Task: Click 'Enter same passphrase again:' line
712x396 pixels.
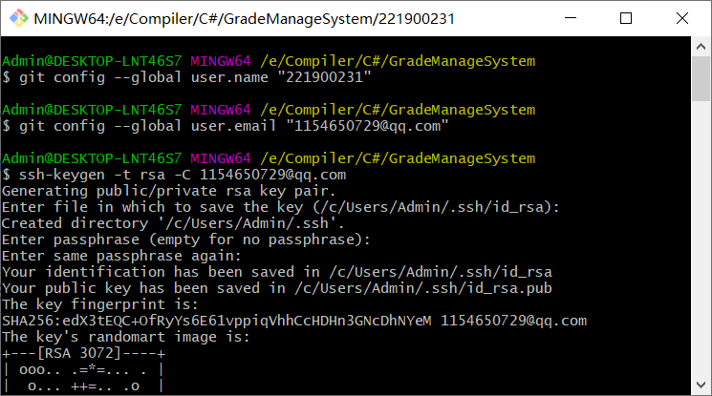Action: [121, 256]
